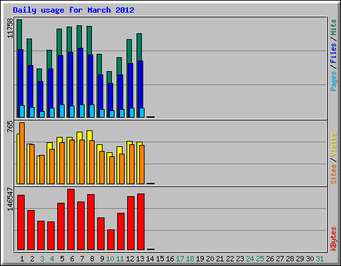This screenshot has width=341, height=266.
Task: Select the orange Sites bar for day 5
Action: (62, 163)
